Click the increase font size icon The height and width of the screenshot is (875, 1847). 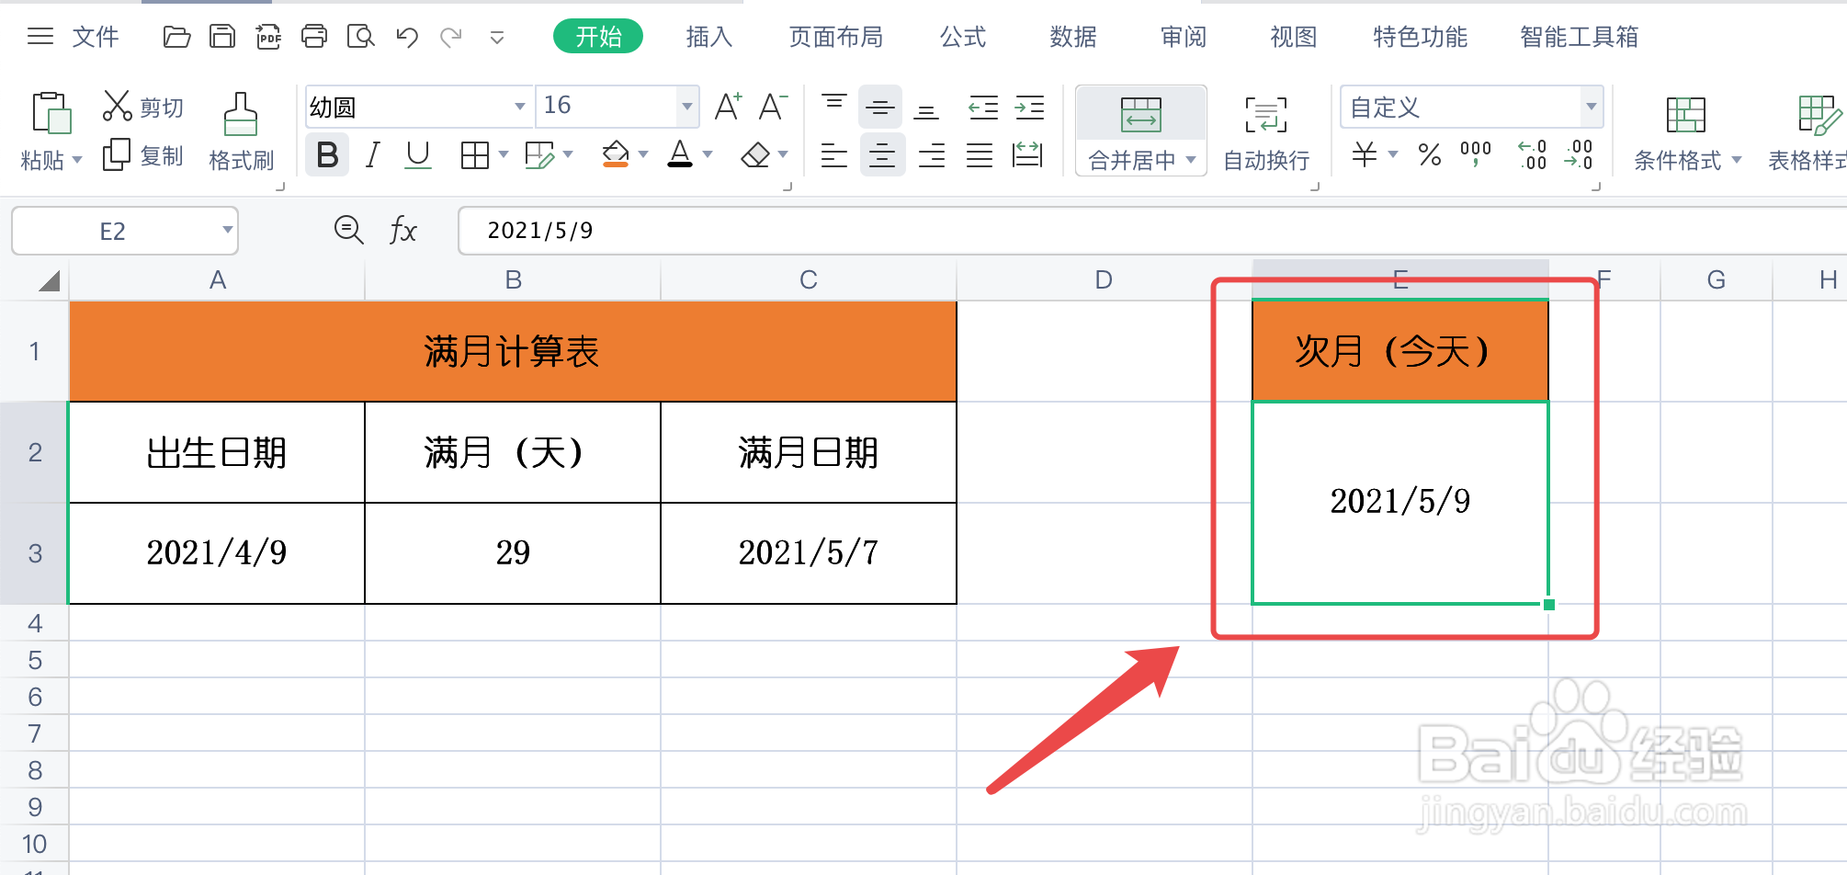pos(726,106)
